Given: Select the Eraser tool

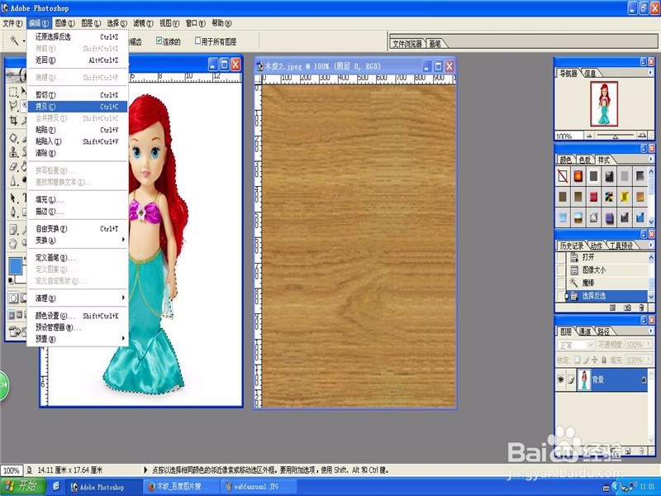Looking at the screenshot, I should point(13,167).
